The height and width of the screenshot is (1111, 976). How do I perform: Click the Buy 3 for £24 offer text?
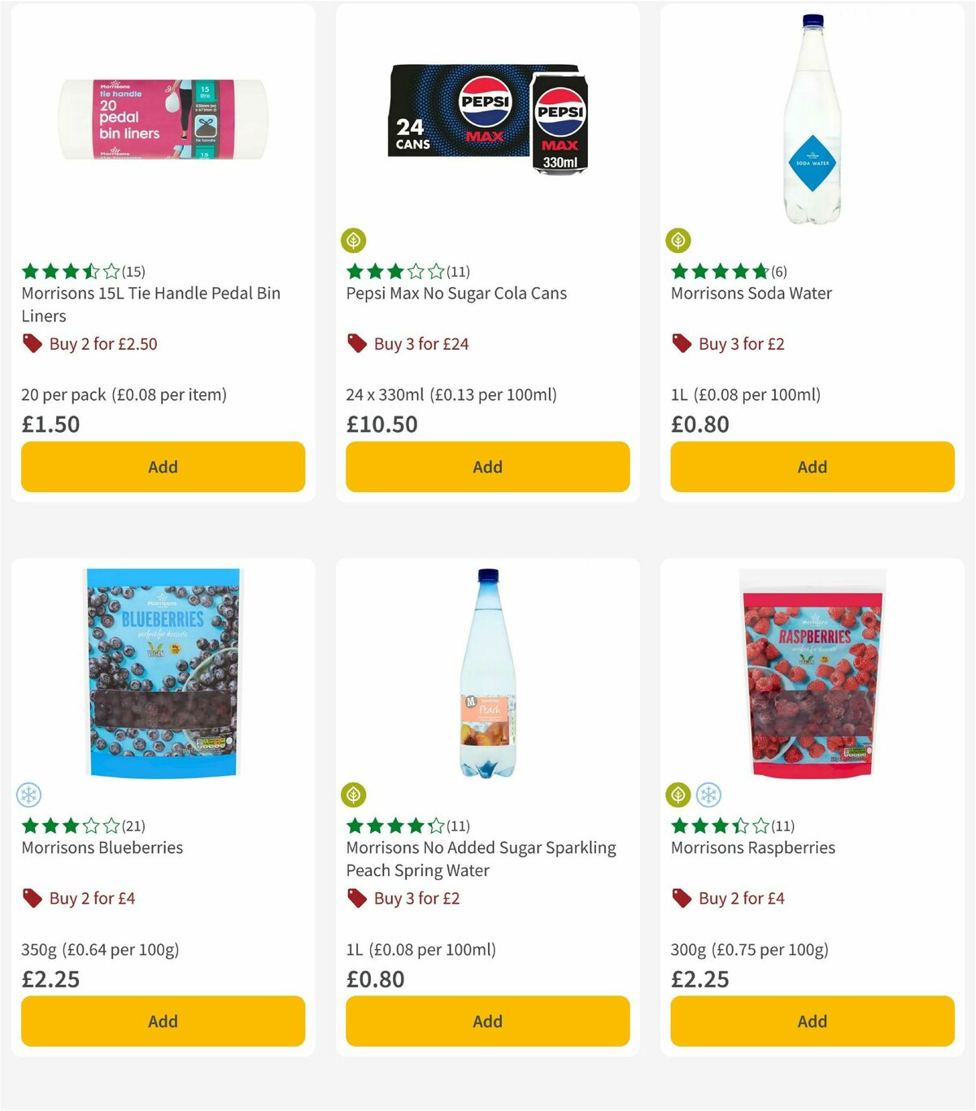coord(420,343)
